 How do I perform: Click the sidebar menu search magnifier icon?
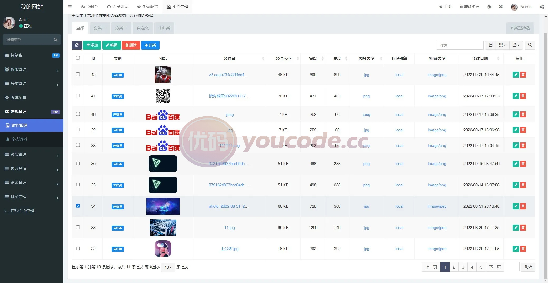pos(55,40)
